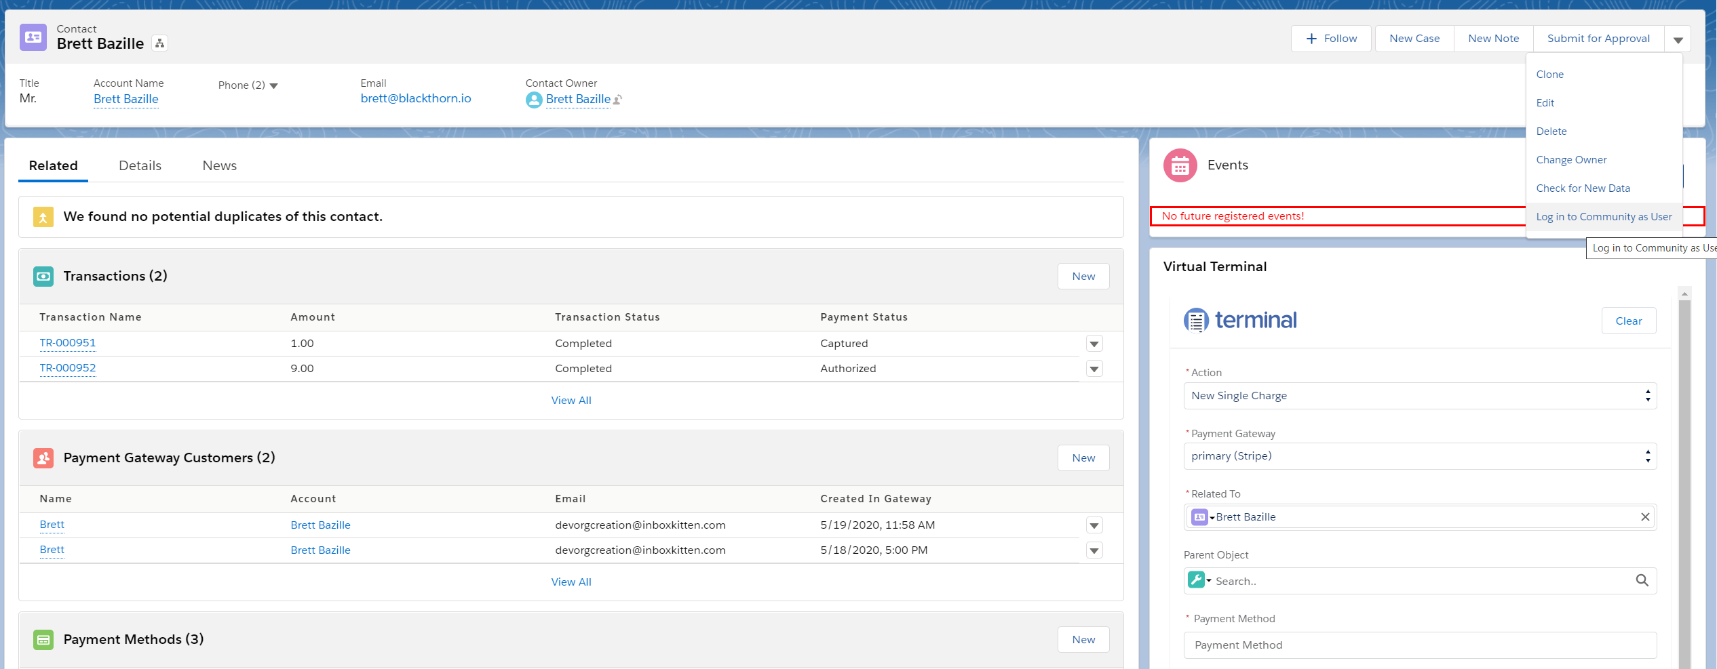The width and height of the screenshot is (1717, 669).
Task: Click the search magnifier in Parent Object
Action: pos(1642,580)
